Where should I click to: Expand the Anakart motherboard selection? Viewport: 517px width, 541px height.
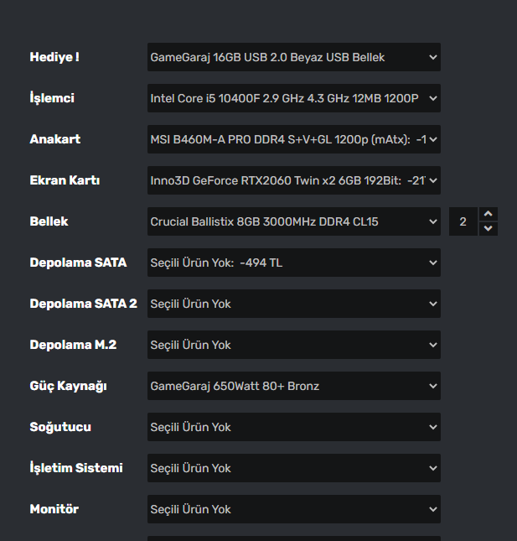293,139
